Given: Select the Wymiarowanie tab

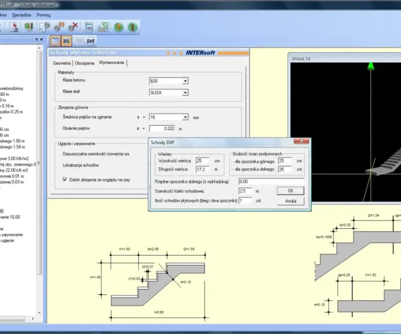Looking at the screenshot, I should tap(111, 62).
